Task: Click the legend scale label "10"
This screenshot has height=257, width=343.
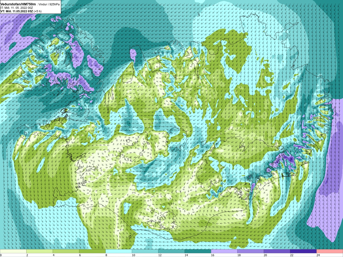Action: [133, 255]
